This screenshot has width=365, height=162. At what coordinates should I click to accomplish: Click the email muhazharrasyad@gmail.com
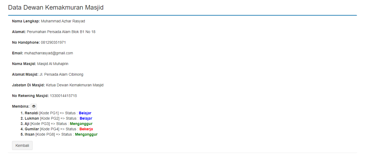49,53
